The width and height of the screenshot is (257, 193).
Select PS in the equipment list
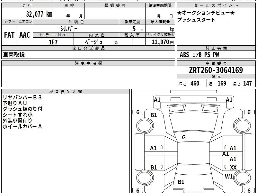pos(207,55)
